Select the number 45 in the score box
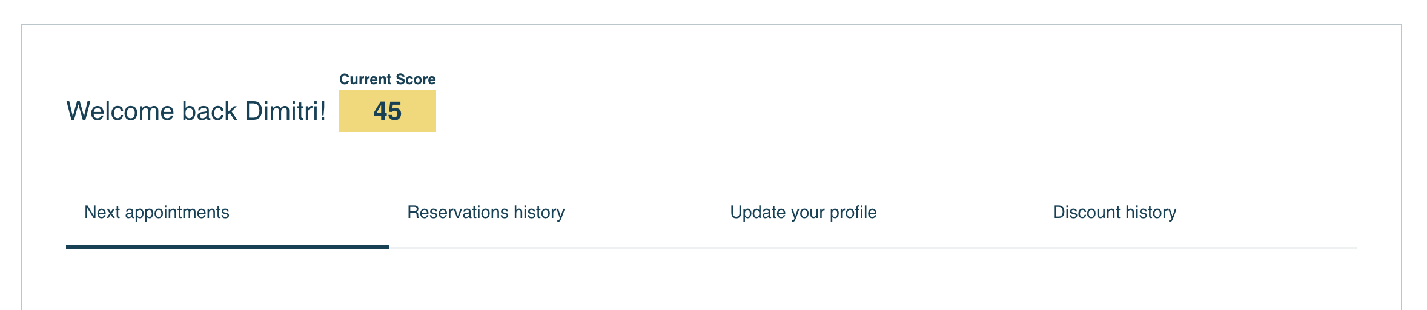This screenshot has height=310, width=1427. pos(388,111)
